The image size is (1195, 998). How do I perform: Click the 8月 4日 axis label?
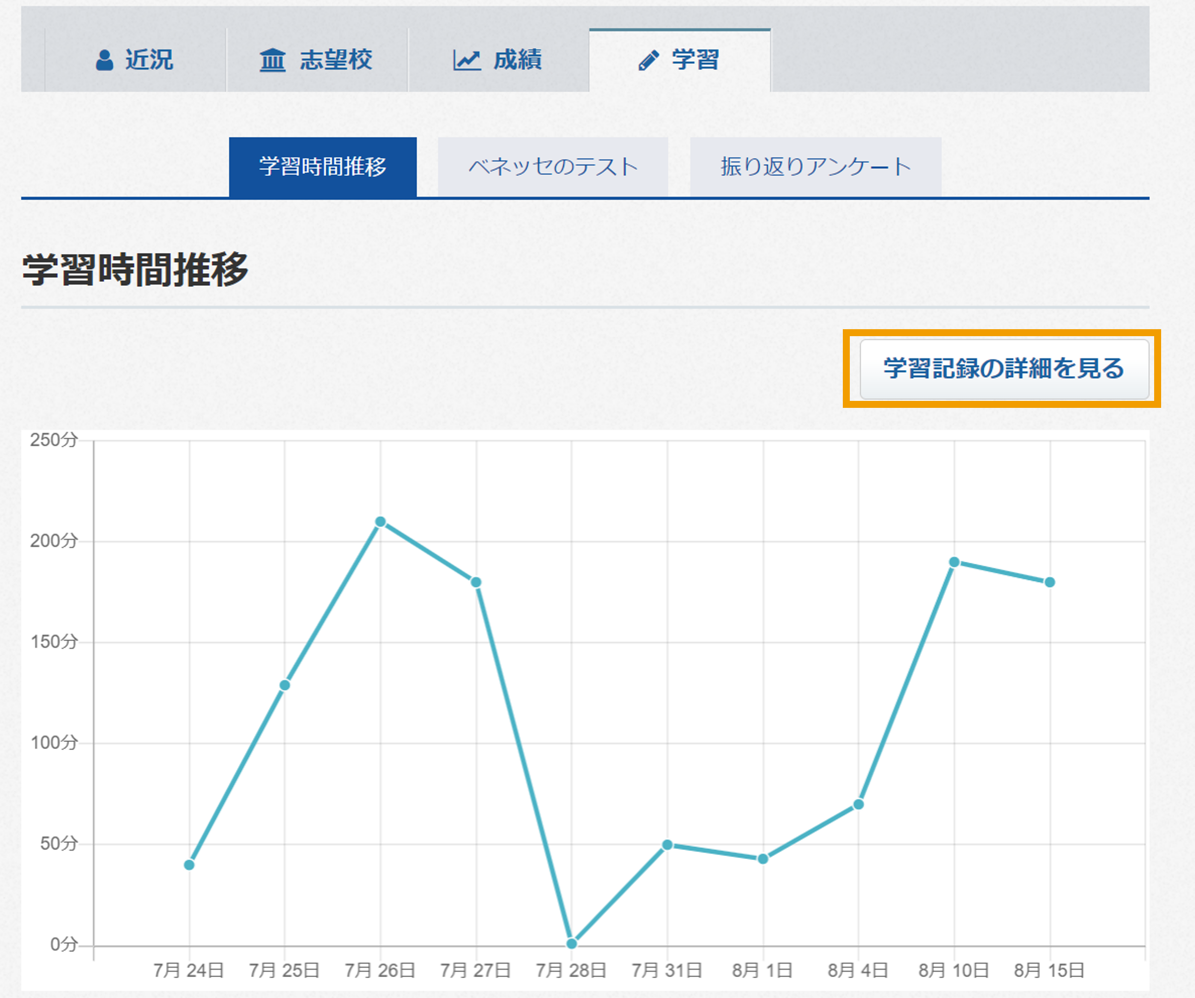pos(858,970)
